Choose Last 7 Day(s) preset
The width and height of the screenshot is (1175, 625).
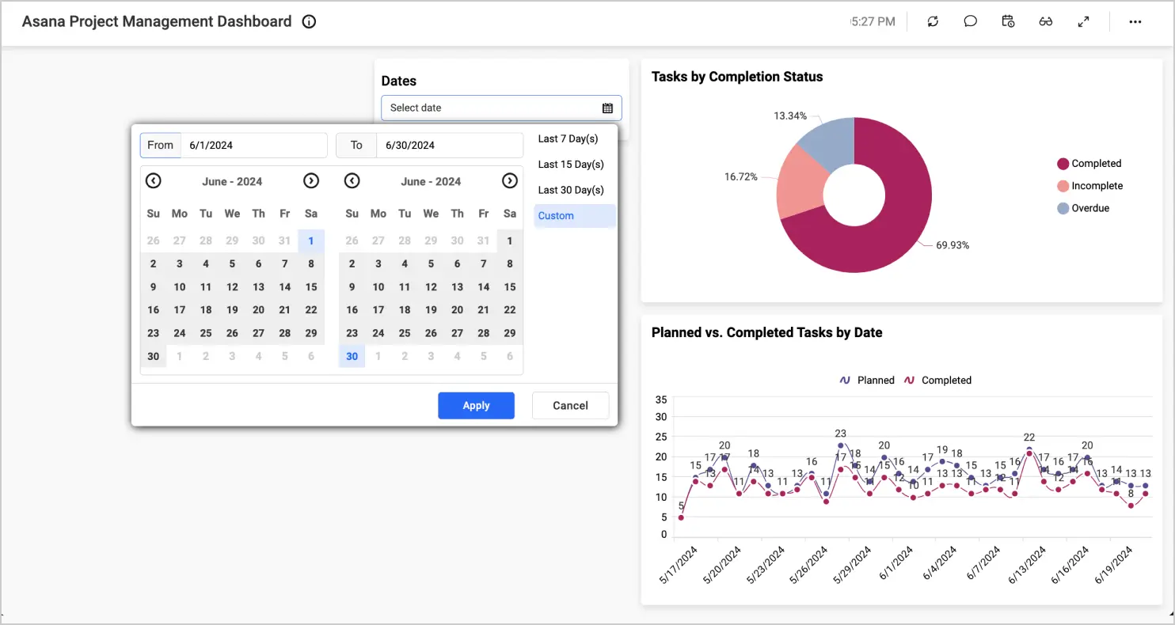pyautogui.click(x=568, y=139)
